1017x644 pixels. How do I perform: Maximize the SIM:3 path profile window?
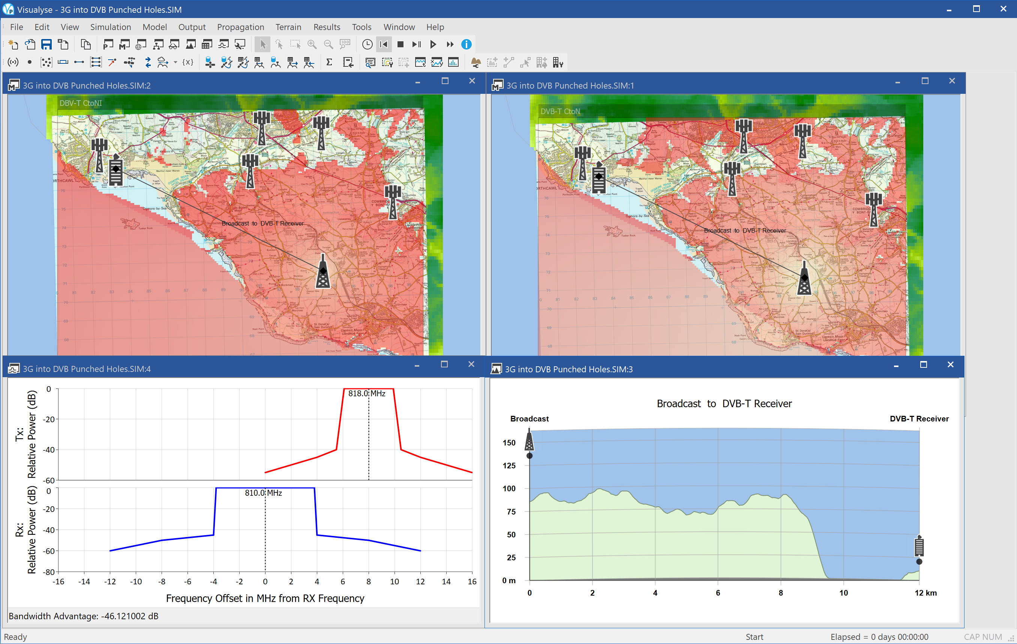pyautogui.click(x=924, y=365)
